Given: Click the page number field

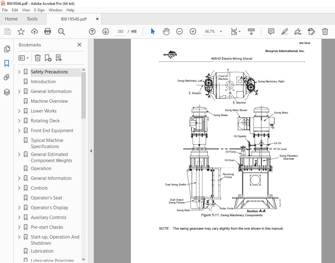Looking at the screenshot, I should (x=121, y=31).
